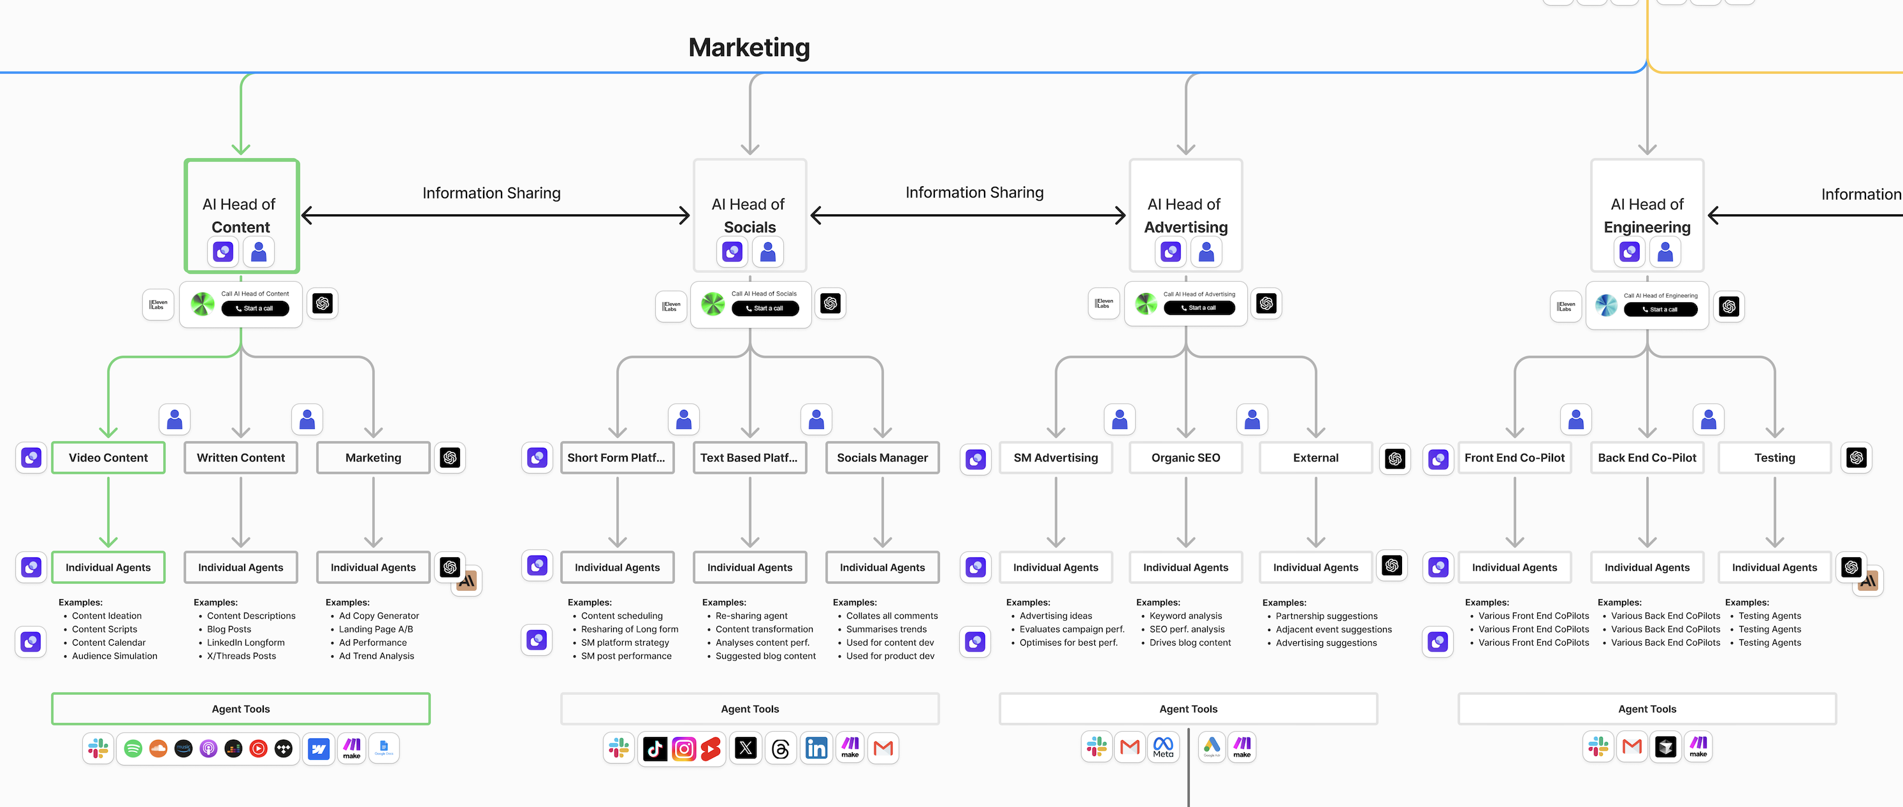Click the TikTok icon under Socials tools
This screenshot has width=1903, height=807.
pyautogui.click(x=655, y=748)
